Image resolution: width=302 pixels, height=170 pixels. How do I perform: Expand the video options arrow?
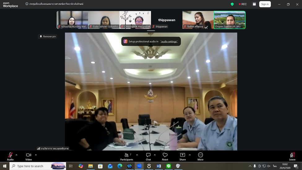tap(36, 155)
